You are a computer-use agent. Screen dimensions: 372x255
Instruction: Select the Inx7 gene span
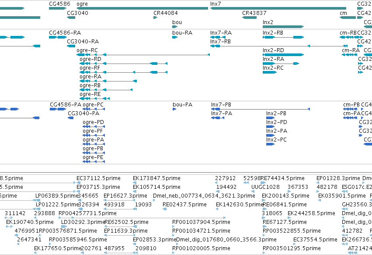[278, 8]
